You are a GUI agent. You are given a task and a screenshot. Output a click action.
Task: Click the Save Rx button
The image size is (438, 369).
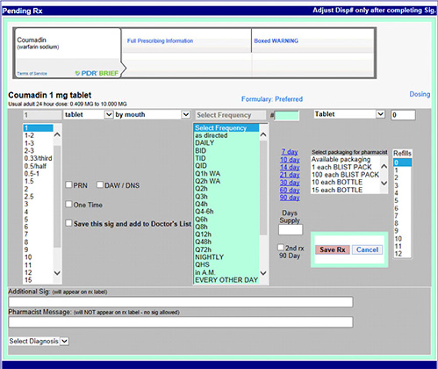pyautogui.click(x=332, y=250)
